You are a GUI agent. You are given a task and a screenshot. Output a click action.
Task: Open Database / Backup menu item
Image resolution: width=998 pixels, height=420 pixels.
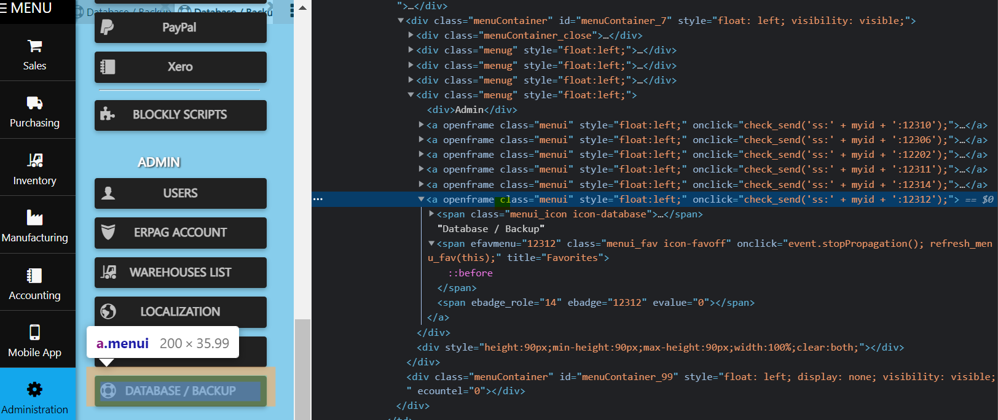[x=181, y=391]
